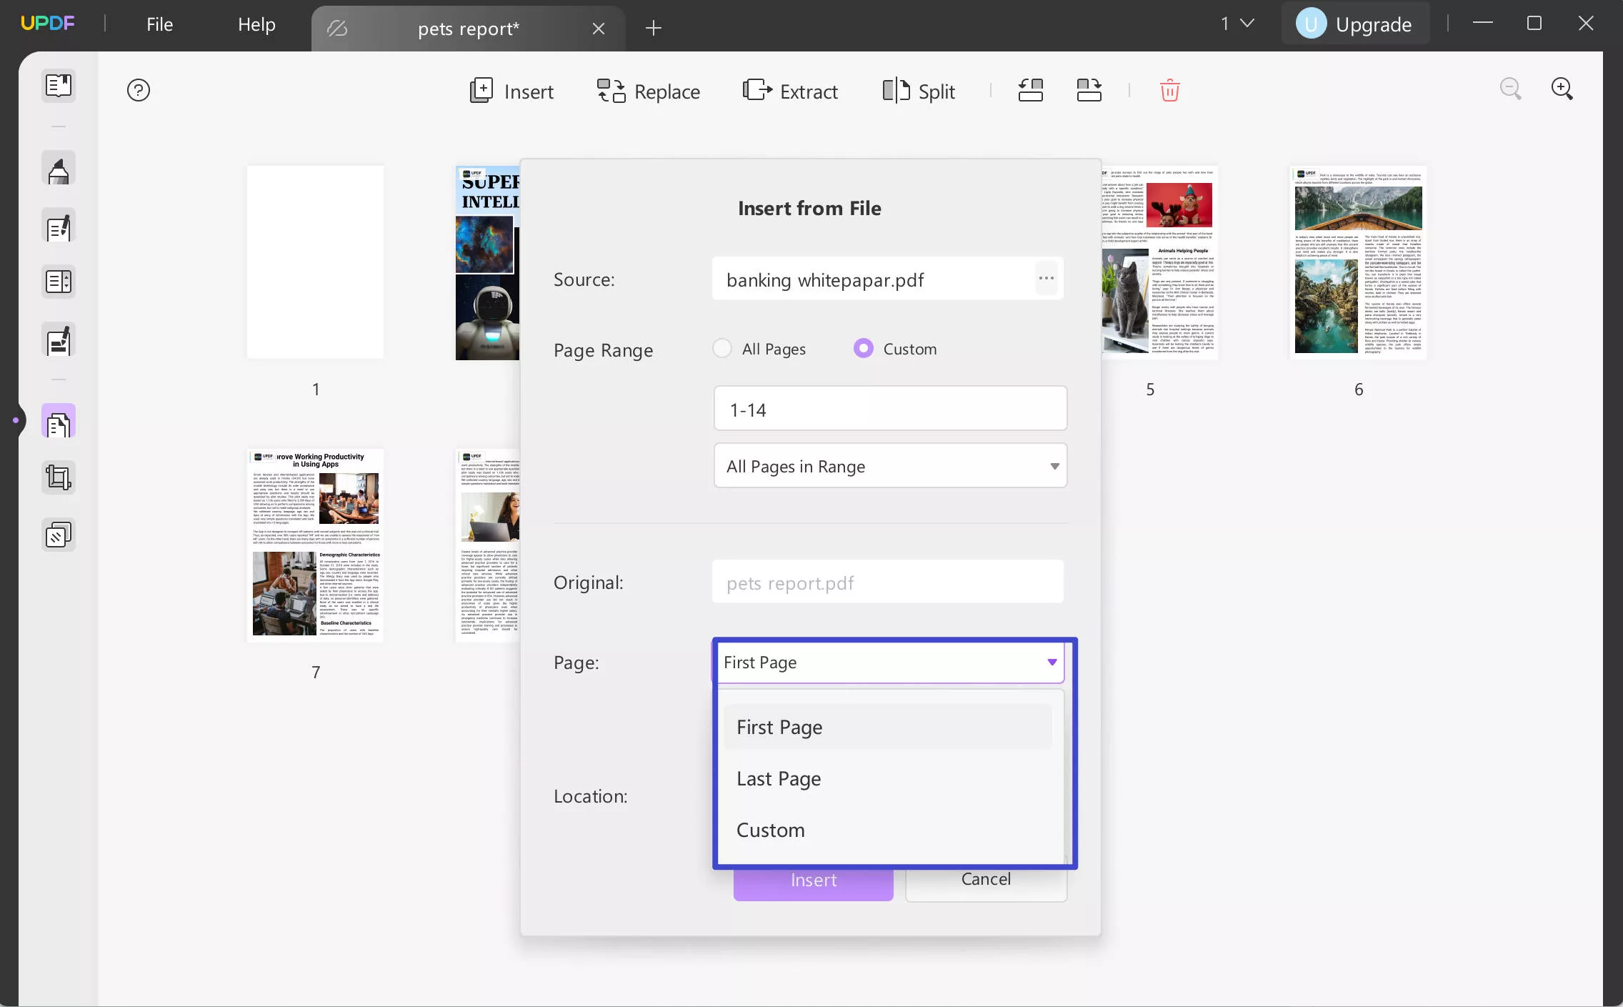Click the compress pages sidebar icon
The height and width of the screenshot is (1007, 1623).
coord(58,535)
